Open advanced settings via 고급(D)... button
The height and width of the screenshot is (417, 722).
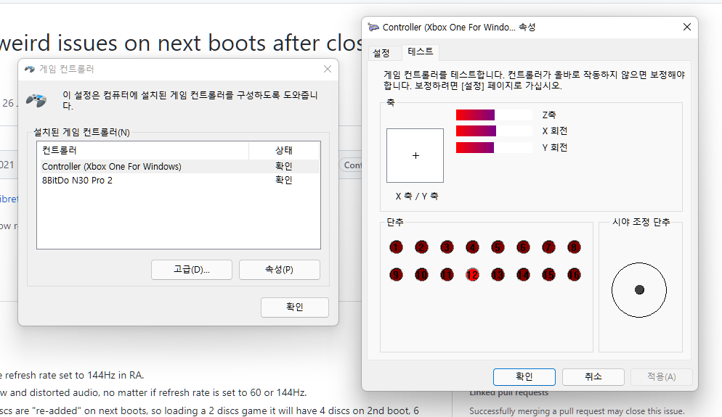192,270
